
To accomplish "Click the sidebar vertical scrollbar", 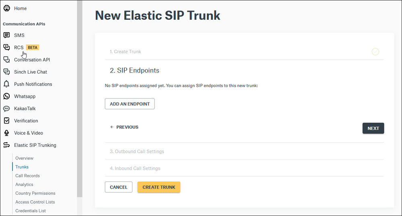I will (80, 99).
